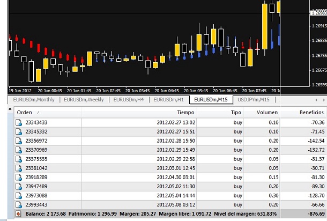
Task: Click the order icon for 23343433
Action: pyautogui.click(x=19, y=122)
